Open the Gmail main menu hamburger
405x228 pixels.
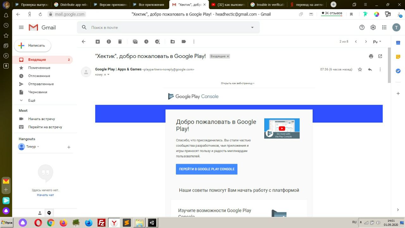[21, 28]
